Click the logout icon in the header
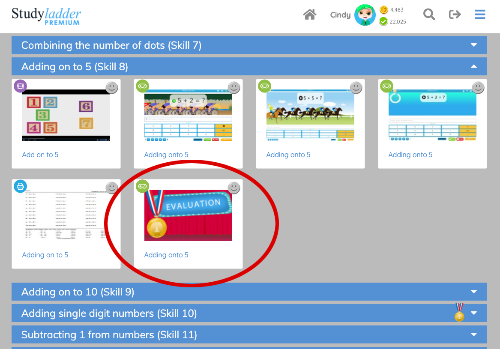The height and width of the screenshot is (349, 500). coord(455,14)
